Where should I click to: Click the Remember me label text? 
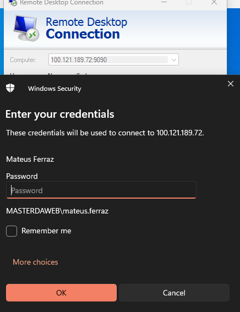tap(46, 231)
